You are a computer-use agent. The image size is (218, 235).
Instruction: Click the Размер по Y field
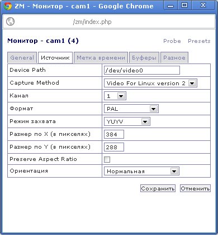click(x=114, y=147)
